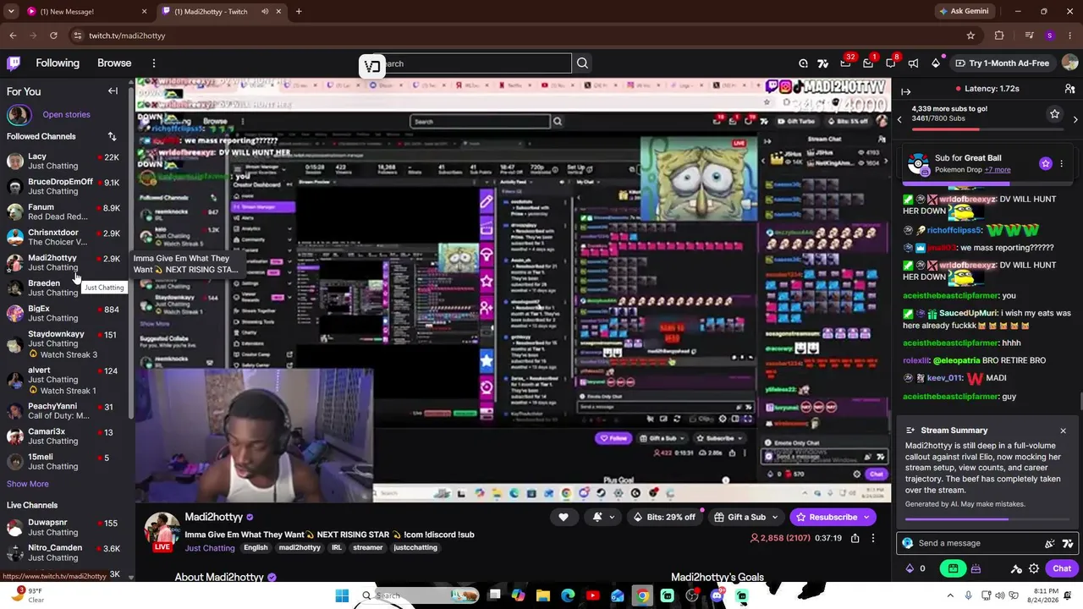1083x609 pixels.
Task: Open the Browse tab
Action: (x=114, y=63)
